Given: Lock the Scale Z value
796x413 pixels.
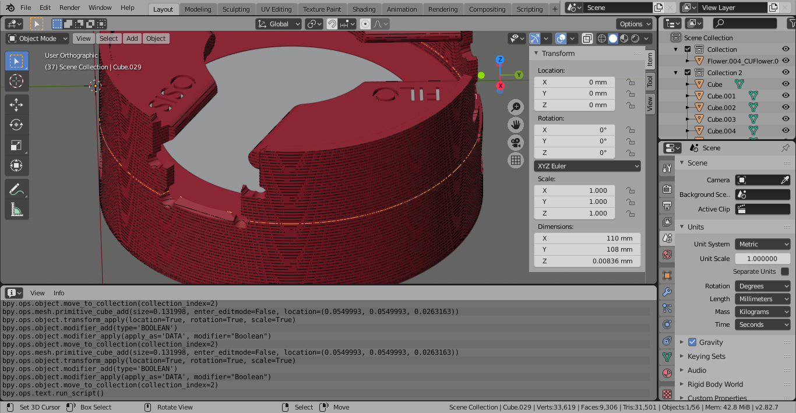Looking at the screenshot, I should point(631,213).
